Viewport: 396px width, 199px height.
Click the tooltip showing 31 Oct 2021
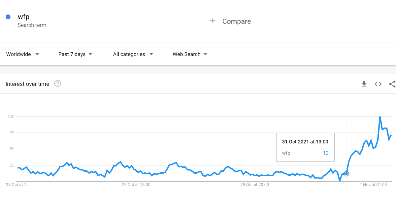305,147
